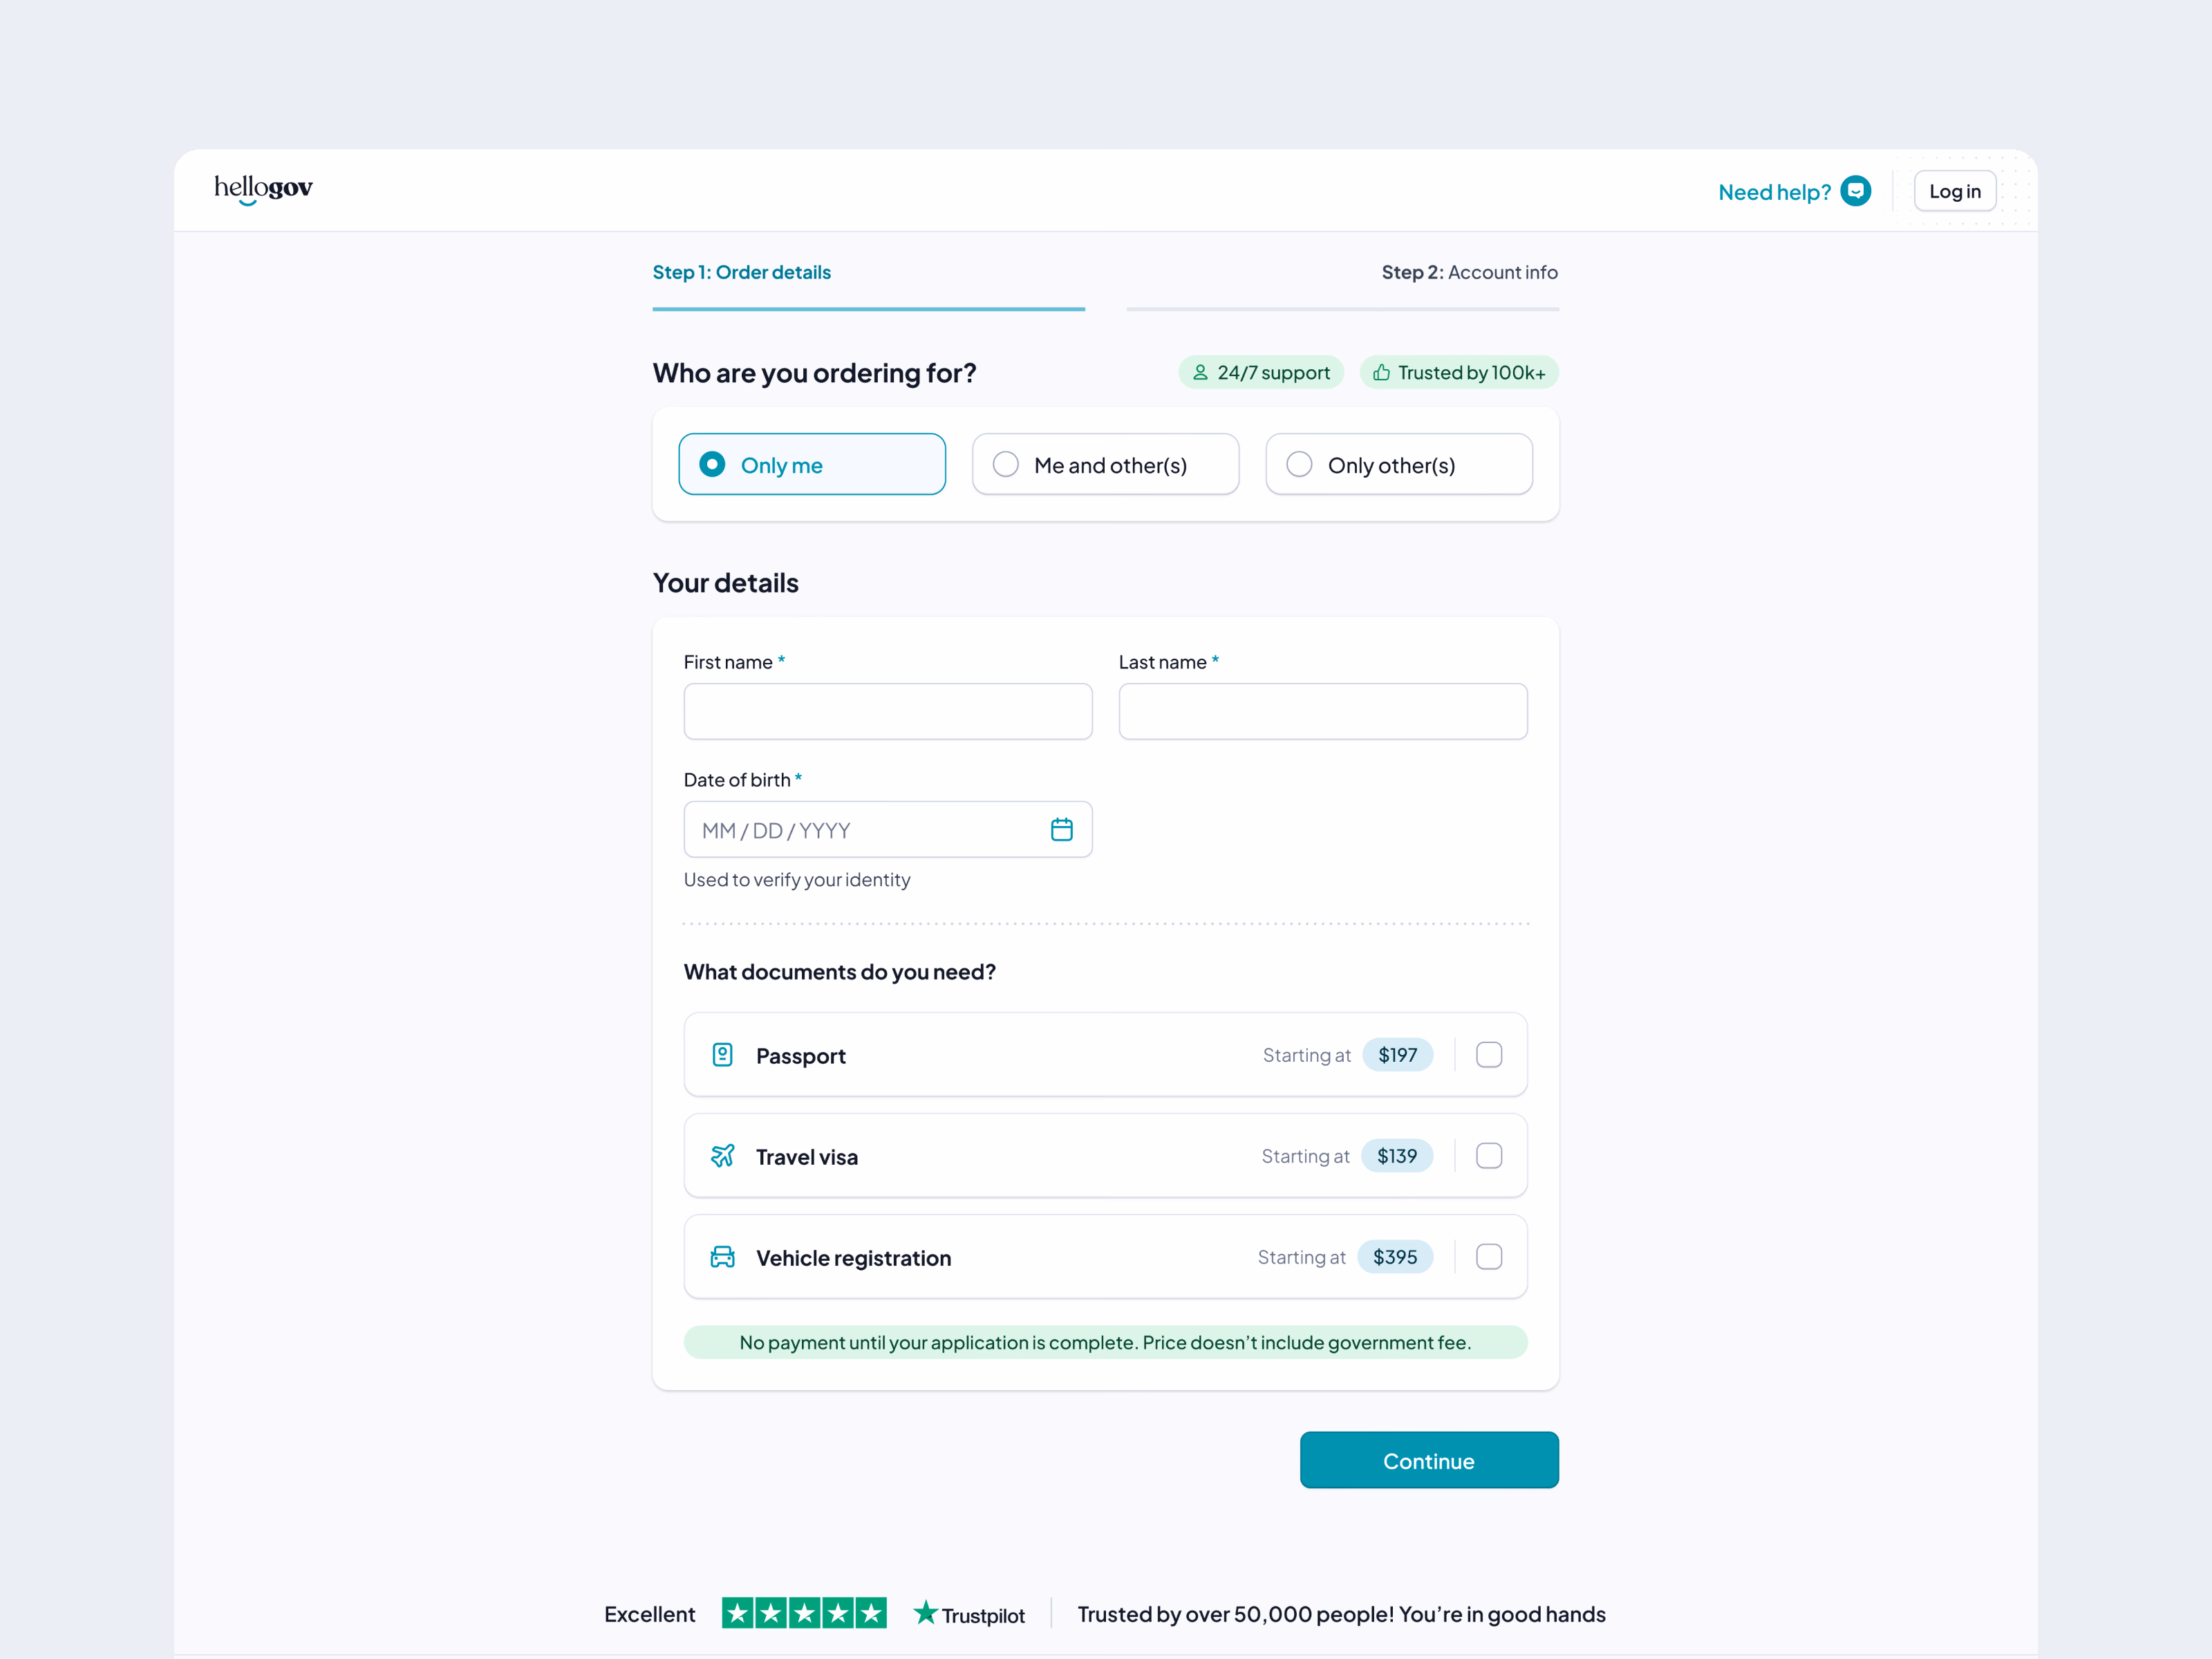This screenshot has height=1659, width=2212.
Task: Click the Travel visa label
Action: click(807, 1157)
